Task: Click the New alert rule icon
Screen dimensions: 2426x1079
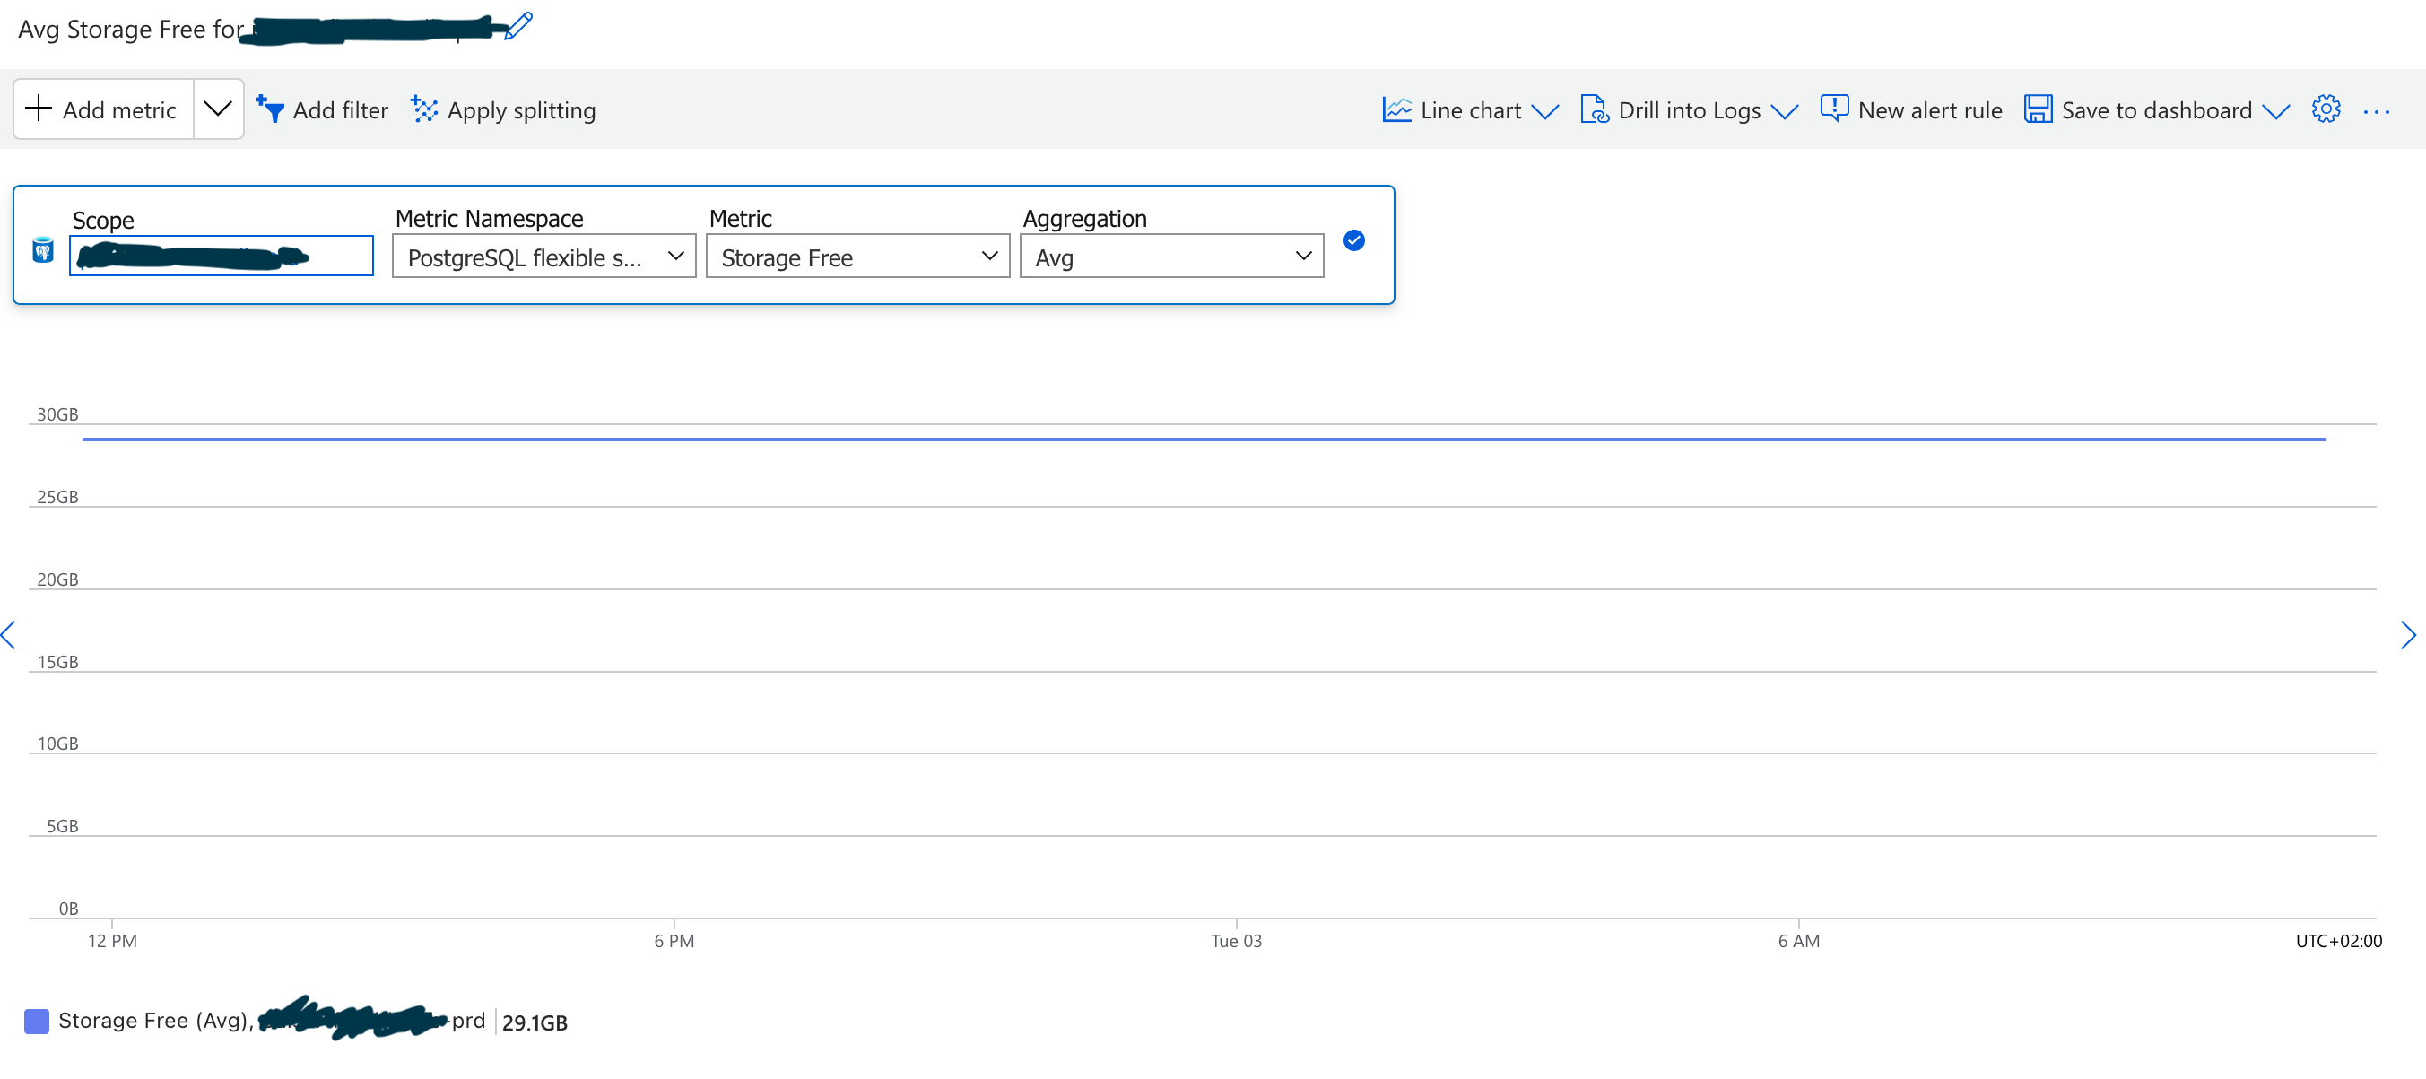Action: coord(1834,109)
